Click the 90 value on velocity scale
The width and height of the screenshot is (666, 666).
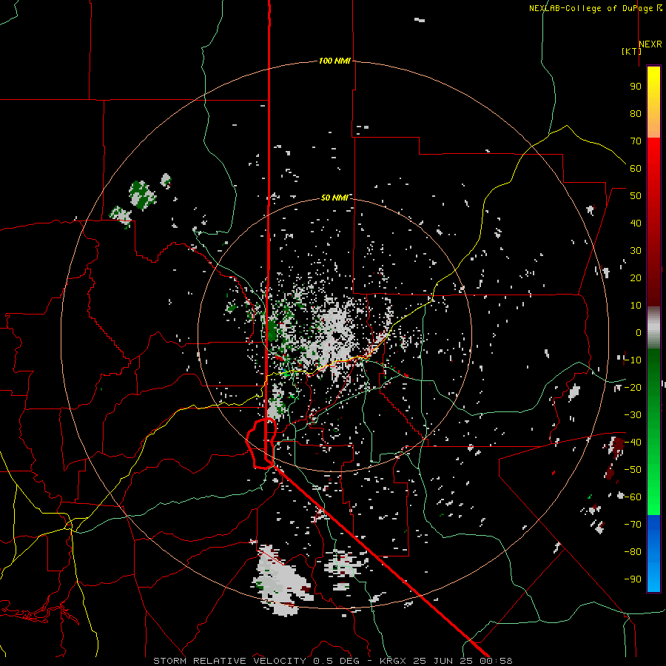coord(636,87)
